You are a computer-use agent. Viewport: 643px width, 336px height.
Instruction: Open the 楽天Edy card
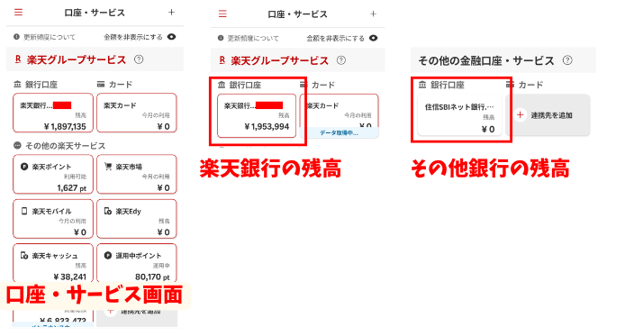(x=137, y=219)
